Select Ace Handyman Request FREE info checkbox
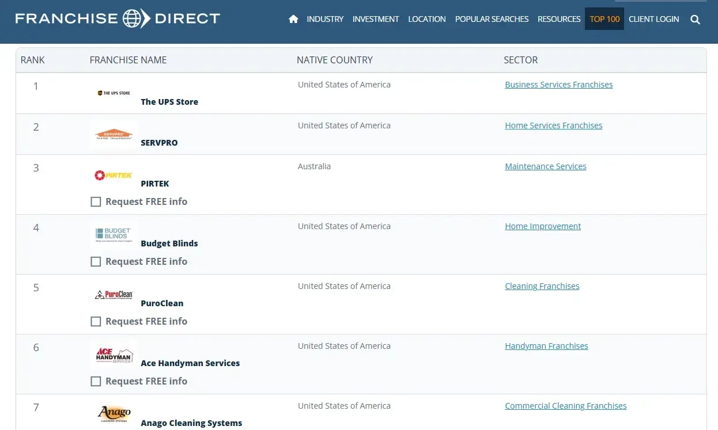This screenshot has width=718, height=430. point(96,382)
